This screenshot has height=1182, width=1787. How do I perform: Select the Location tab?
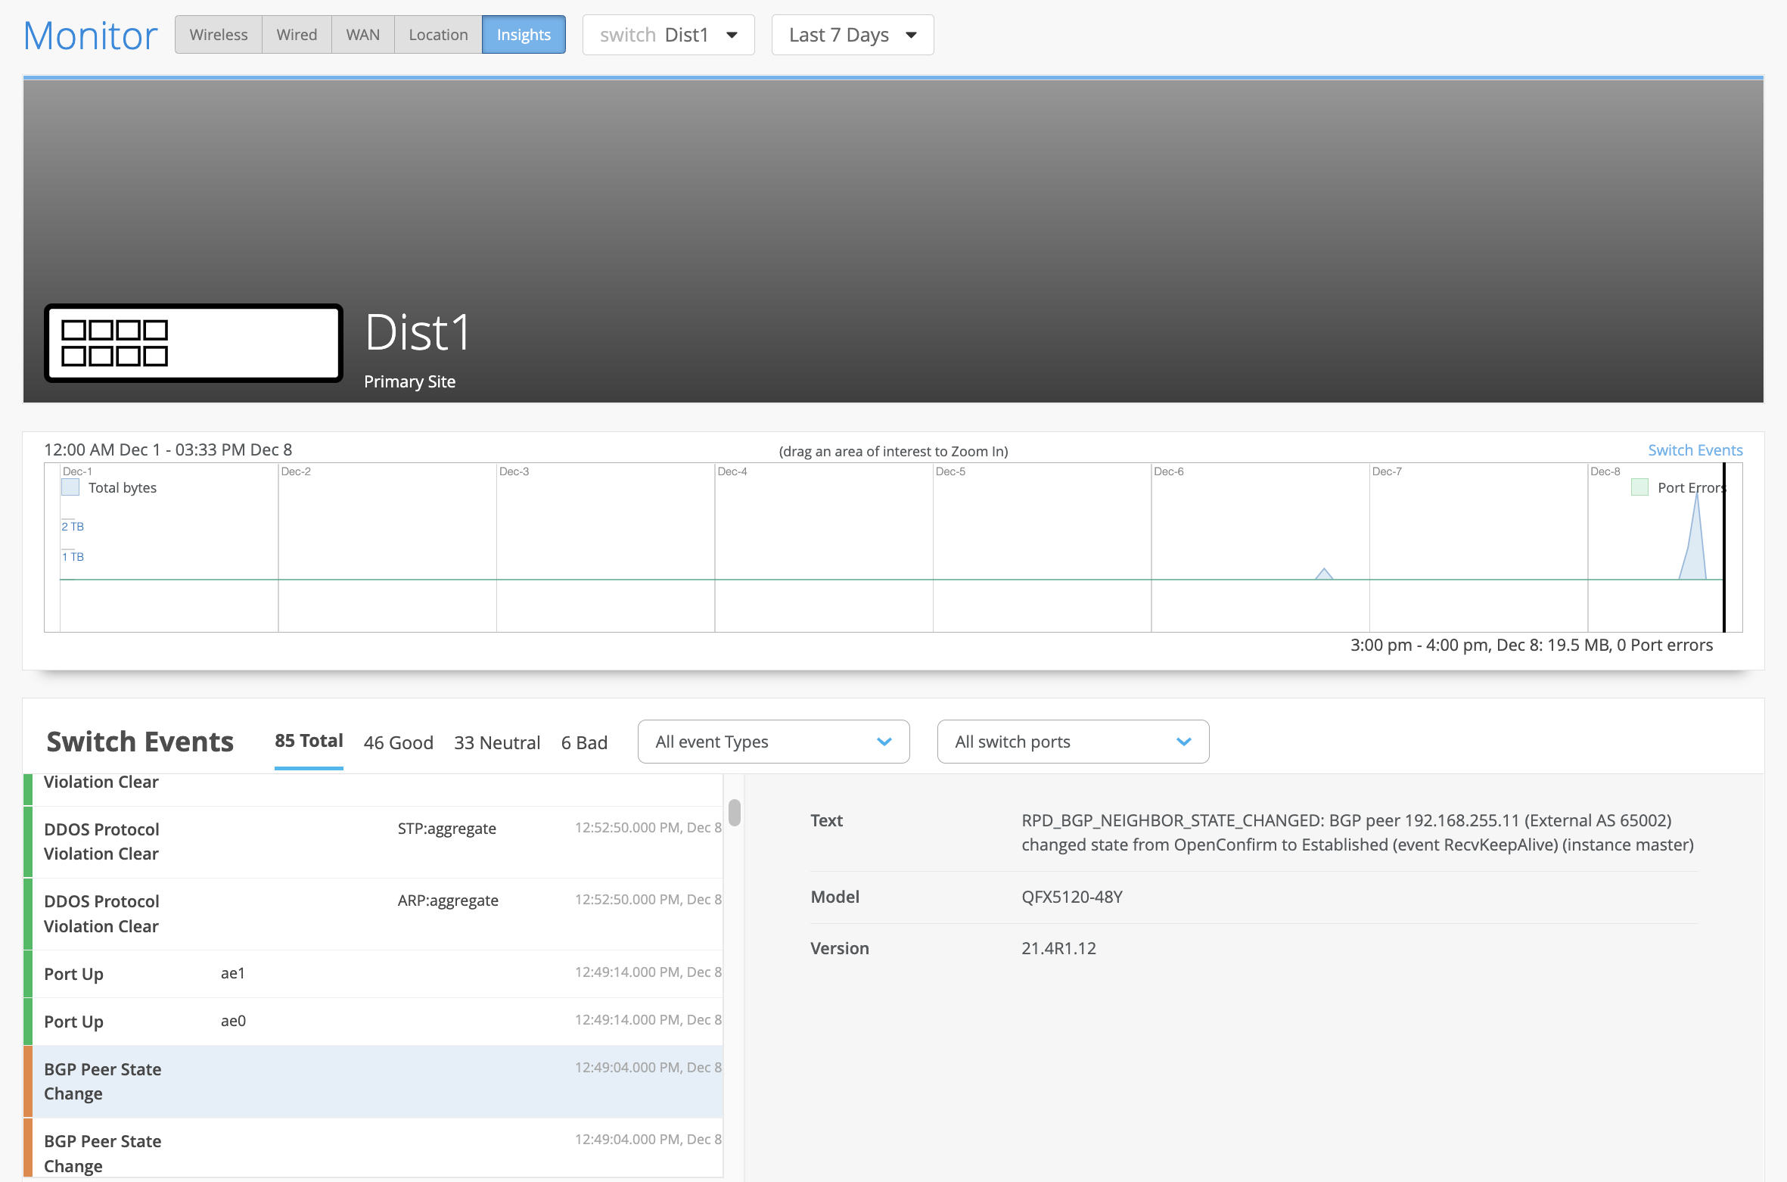437,35
